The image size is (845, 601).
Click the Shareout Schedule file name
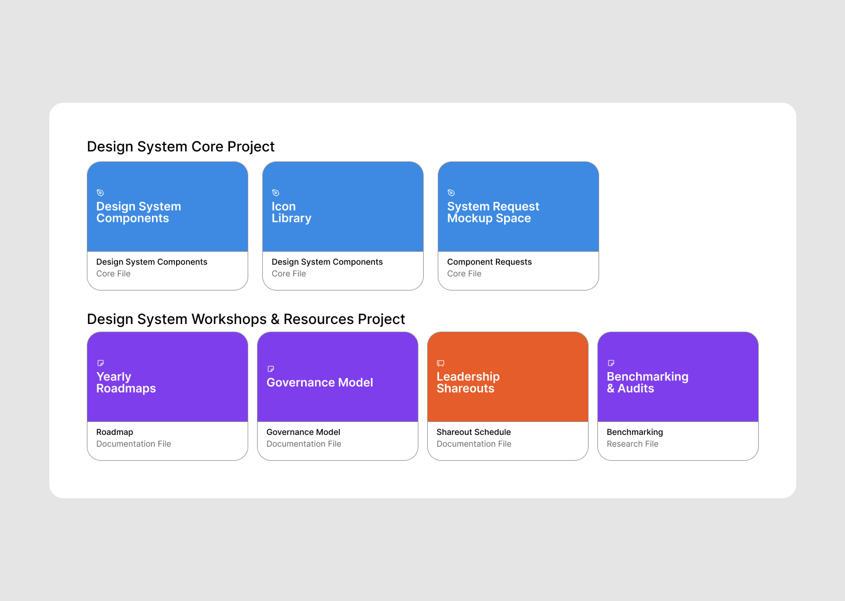point(474,432)
